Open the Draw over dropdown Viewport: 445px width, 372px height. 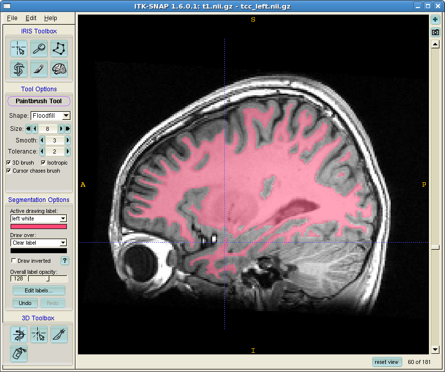tap(39, 243)
